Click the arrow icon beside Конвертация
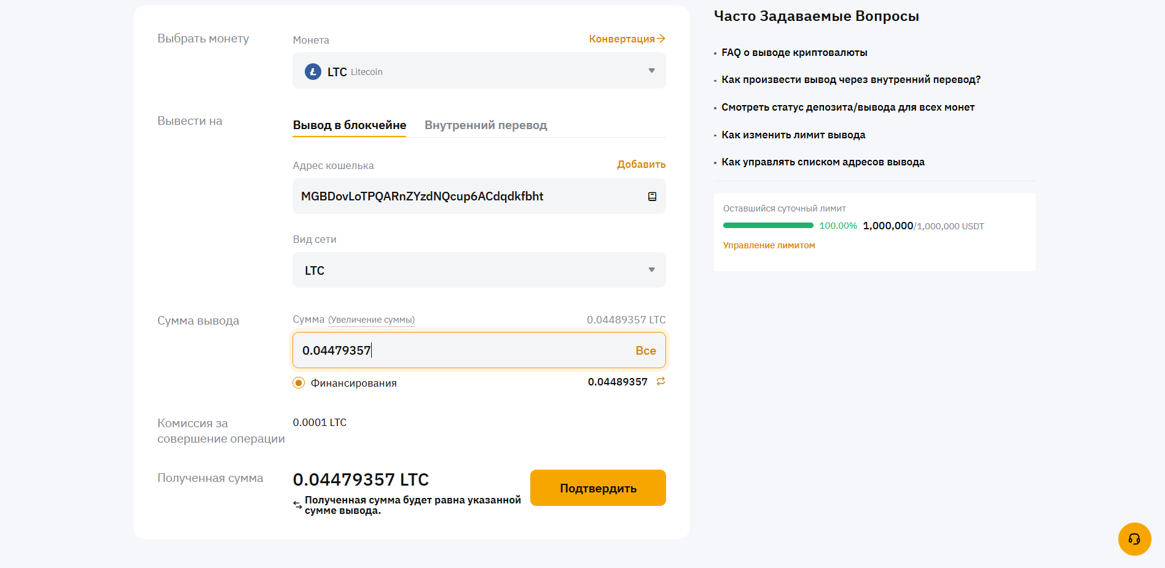Image resolution: width=1165 pixels, height=568 pixels. click(661, 39)
